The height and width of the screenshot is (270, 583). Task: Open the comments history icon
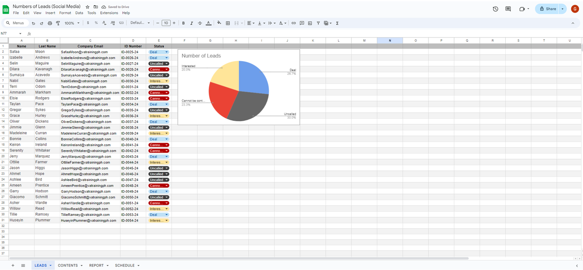[x=508, y=9]
